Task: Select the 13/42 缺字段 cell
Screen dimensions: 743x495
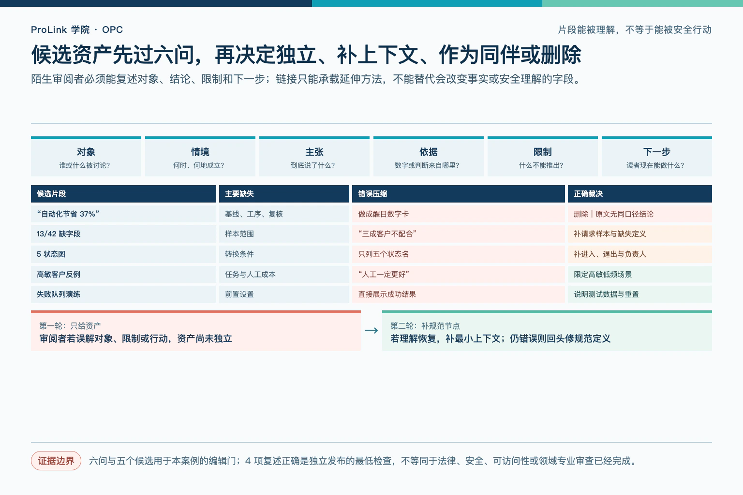Action: [x=123, y=234]
